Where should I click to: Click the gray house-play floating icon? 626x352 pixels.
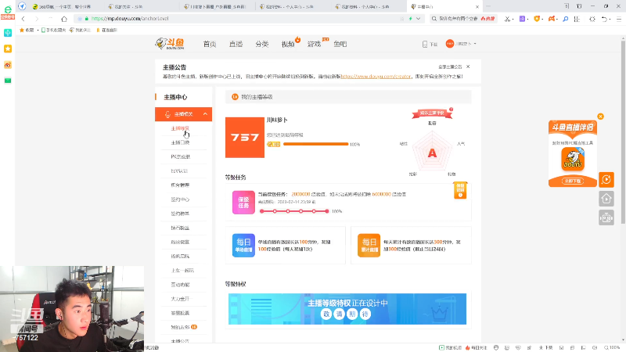606,199
